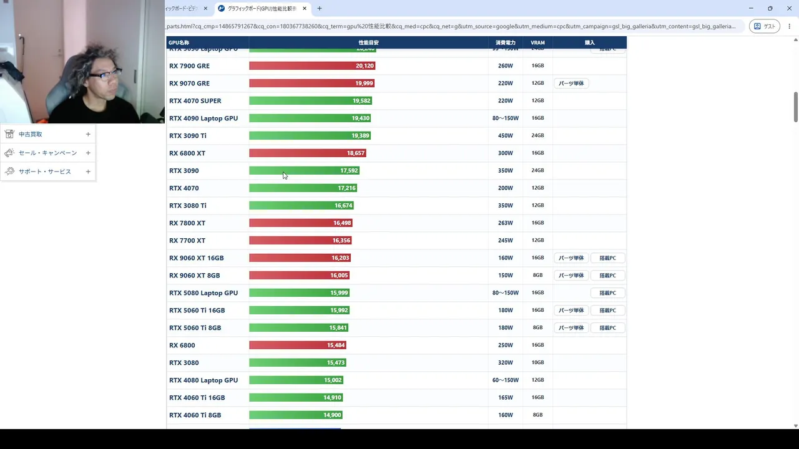Screen dimensions: 799x449
Task: Click the vertical page scrollbar thumb
Action: point(795,107)
